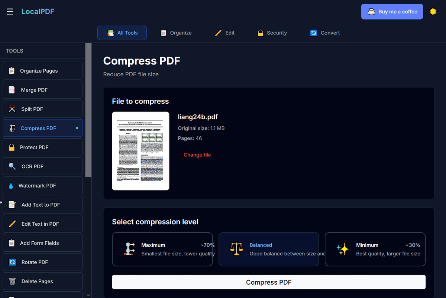Click the OCR PDF magnifier icon
This screenshot has height=298, width=446.
[x=12, y=166]
